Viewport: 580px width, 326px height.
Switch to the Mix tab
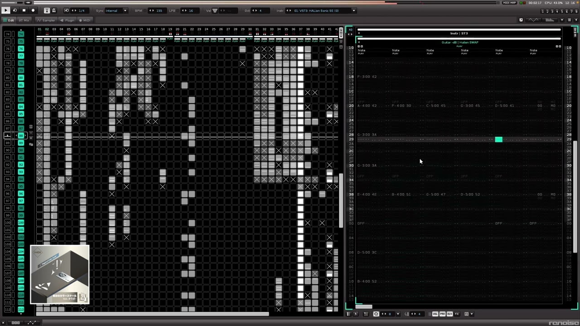[x=24, y=20]
